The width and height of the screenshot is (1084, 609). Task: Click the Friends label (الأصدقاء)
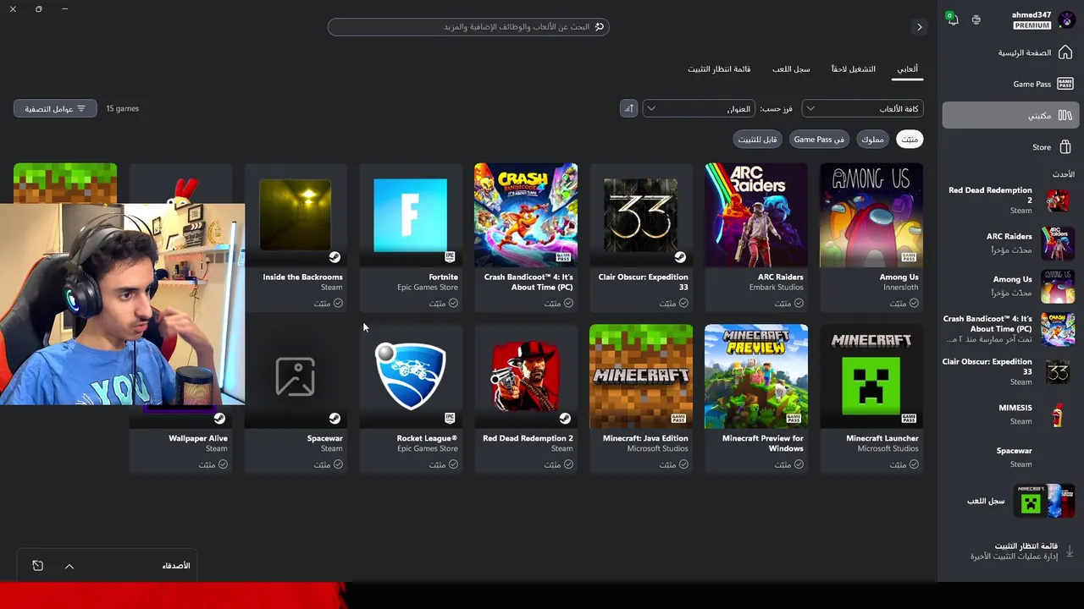click(x=176, y=566)
